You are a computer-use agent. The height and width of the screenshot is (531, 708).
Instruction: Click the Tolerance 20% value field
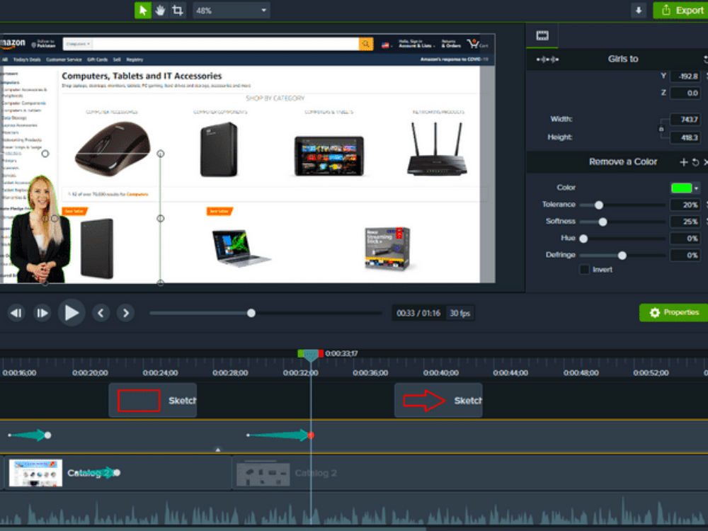pos(685,205)
